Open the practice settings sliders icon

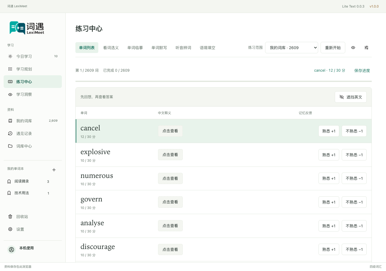coord(366,48)
